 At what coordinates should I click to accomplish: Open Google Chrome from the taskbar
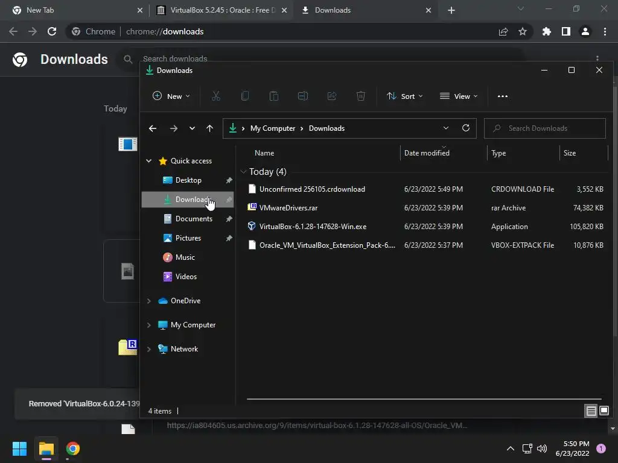pos(73,449)
